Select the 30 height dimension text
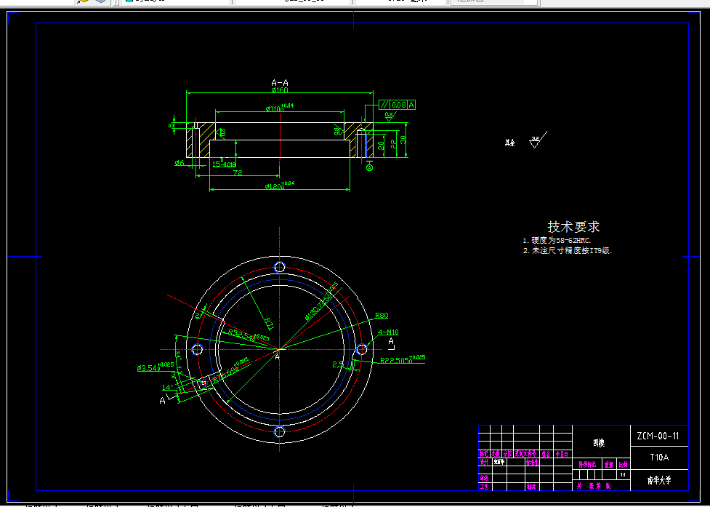The width and height of the screenshot is (710, 507). (403, 140)
